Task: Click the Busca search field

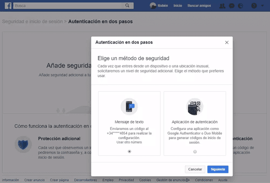Action: click(x=69, y=5)
